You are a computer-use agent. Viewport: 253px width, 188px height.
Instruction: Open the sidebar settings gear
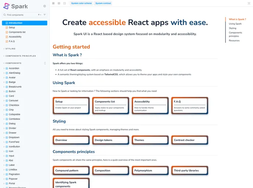pos(44,6)
